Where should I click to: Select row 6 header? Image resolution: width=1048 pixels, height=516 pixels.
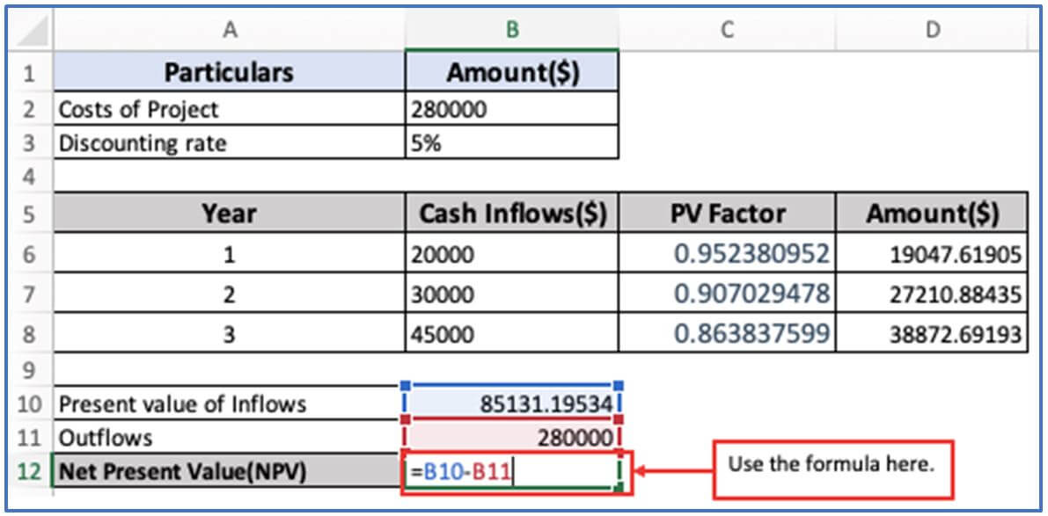(x=30, y=254)
